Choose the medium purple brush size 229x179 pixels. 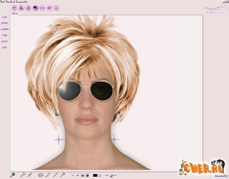click(82, 175)
